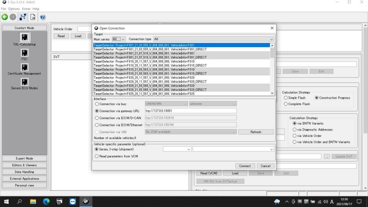The width and height of the screenshot is (368, 207).
Task: Click the target list vertical scrollbar
Action: click(x=272, y=71)
